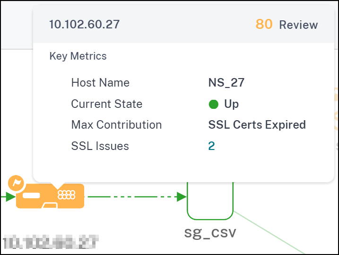Click the sg_csv text label

210,233
